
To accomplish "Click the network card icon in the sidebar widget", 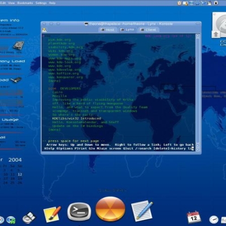I will click(x=16, y=80).
